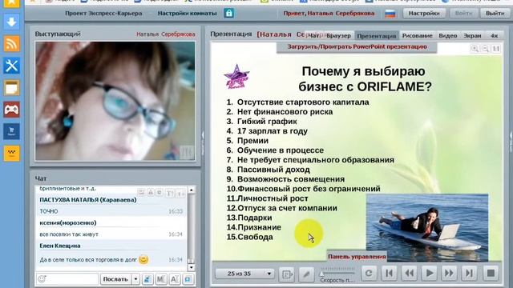Click the speaker name Наталья Серебрякова above video

(166, 34)
